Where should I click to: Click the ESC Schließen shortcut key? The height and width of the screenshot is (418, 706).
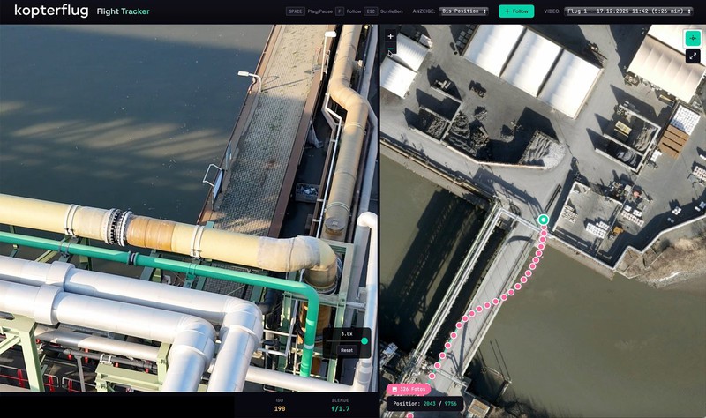[372, 11]
